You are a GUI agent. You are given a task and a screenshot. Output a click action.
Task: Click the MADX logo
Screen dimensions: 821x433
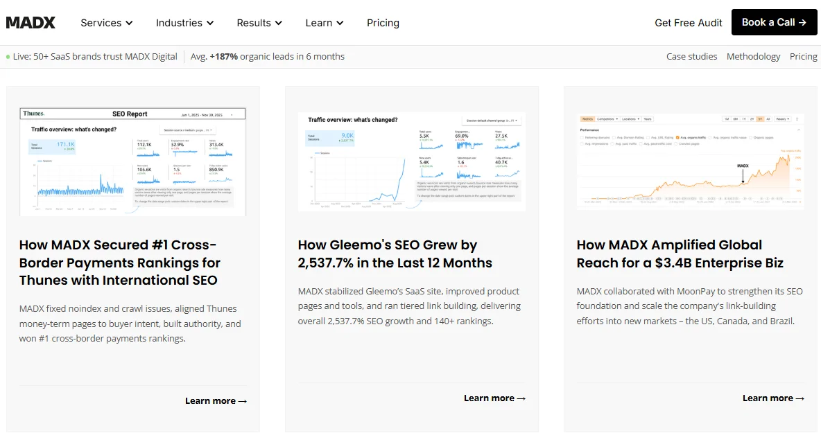pyautogui.click(x=31, y=22)
